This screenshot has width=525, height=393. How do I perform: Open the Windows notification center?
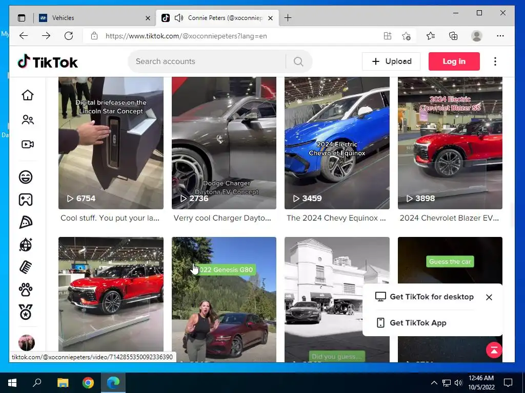[x=508, y=383]
